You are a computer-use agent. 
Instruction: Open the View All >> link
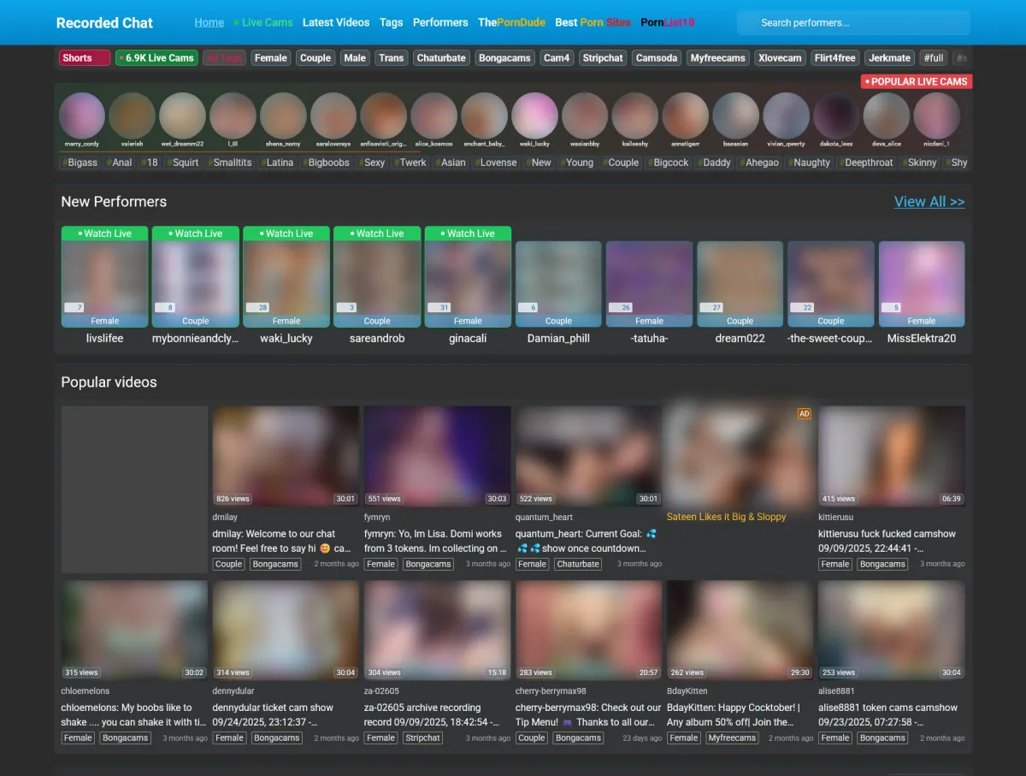929,202
